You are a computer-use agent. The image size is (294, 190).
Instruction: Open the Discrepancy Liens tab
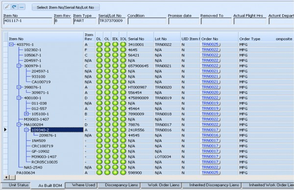coord(120,185)
